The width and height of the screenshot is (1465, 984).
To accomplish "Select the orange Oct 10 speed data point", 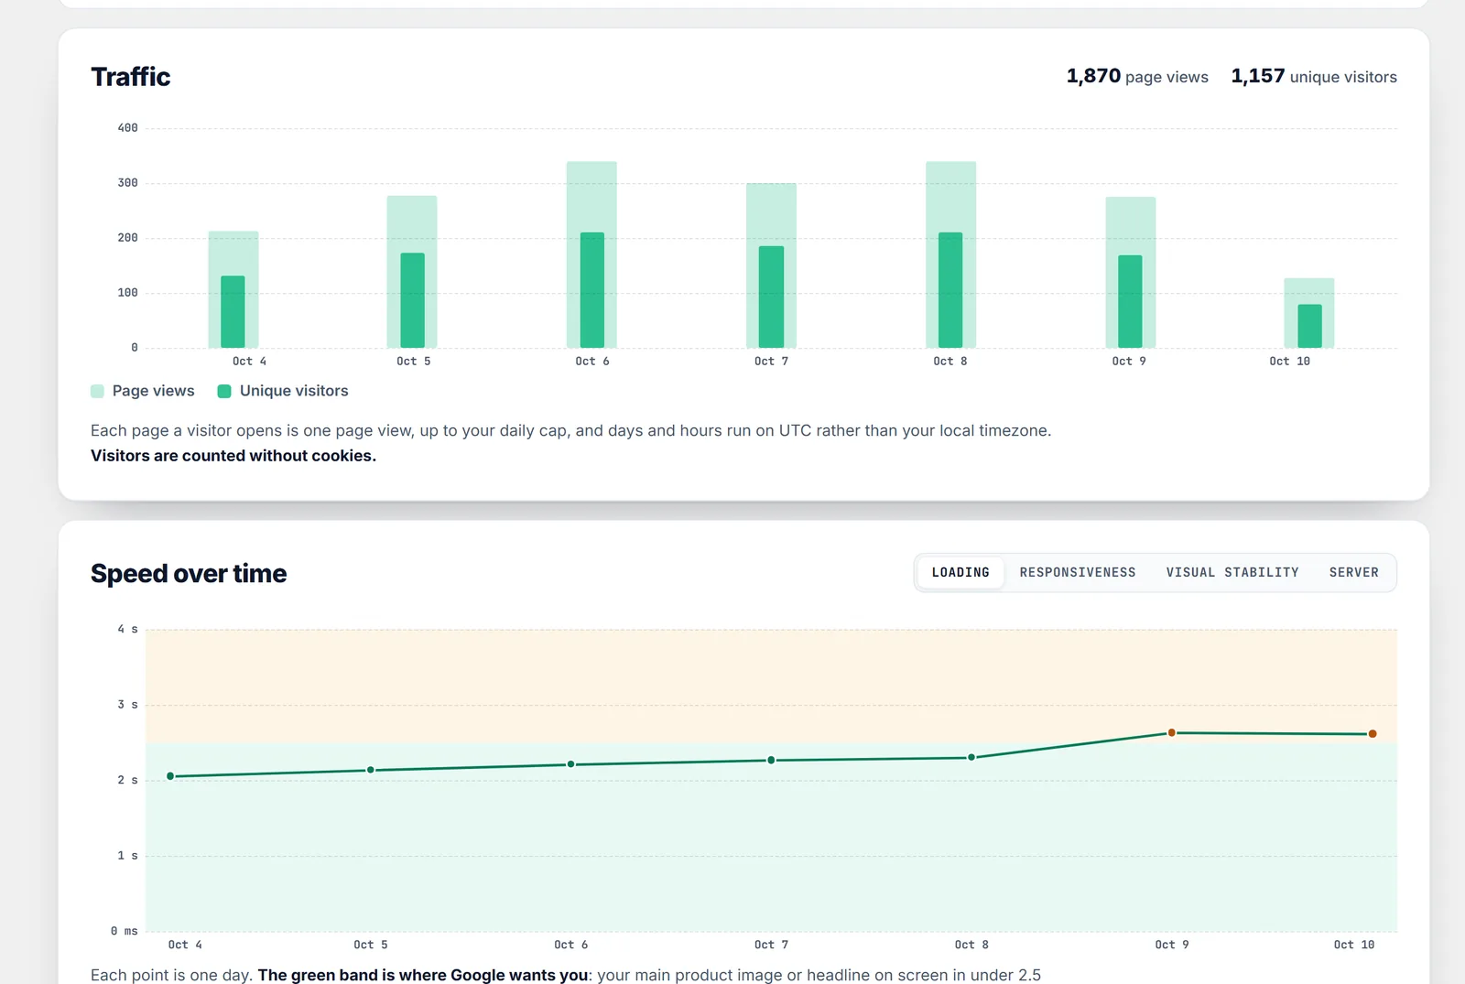I will point(1373,734).
